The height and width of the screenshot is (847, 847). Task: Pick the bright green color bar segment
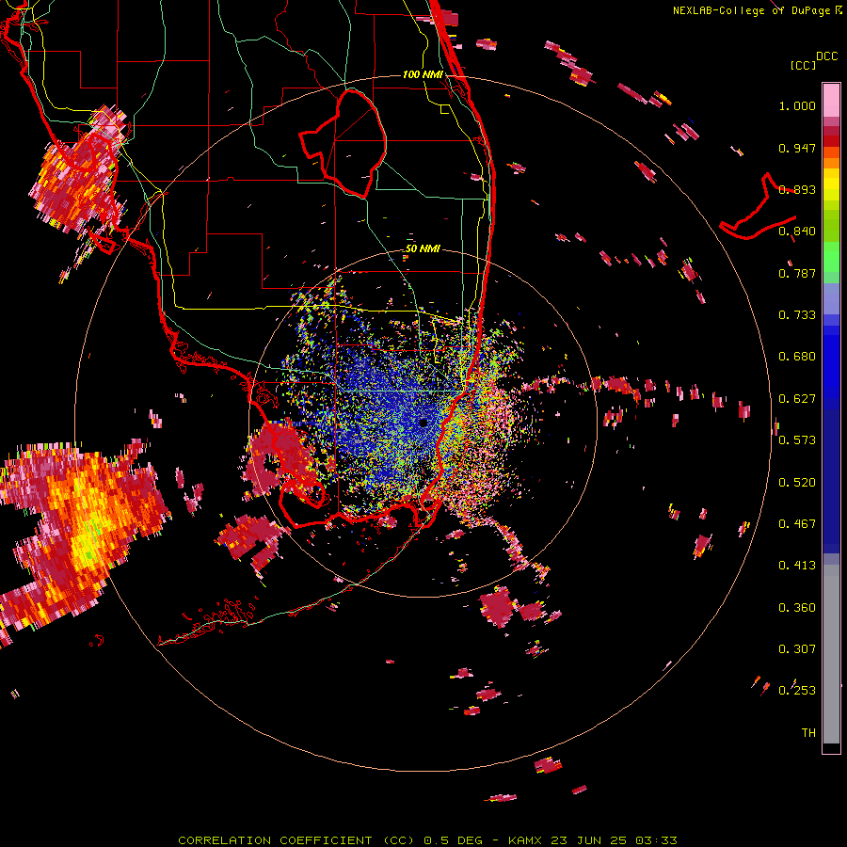coord(831,257)
